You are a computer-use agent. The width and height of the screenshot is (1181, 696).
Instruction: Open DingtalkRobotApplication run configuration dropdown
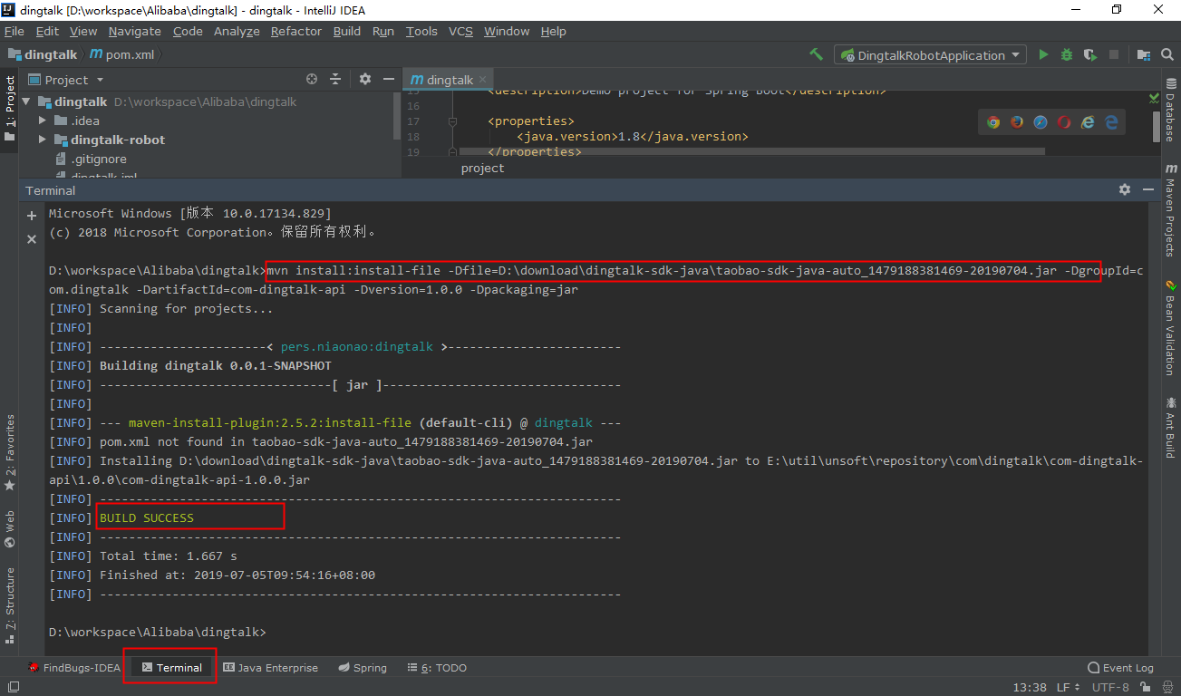pos(931,55)
